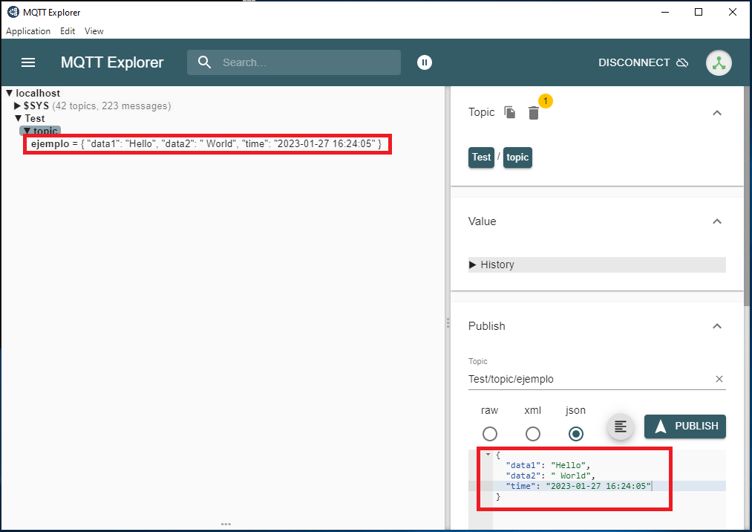The height and width of the screenshot is (532, 752).
Task: Collapse the localhost tree node
Action: [x=9, y=93]
